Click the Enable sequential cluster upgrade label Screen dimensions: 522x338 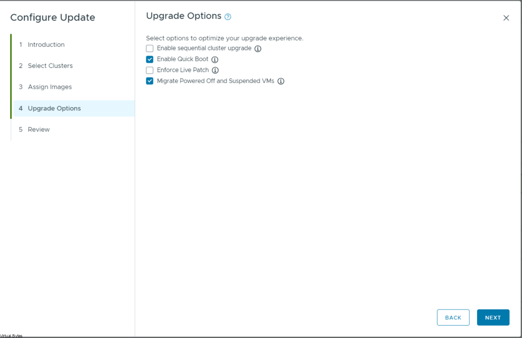(204, 48)
